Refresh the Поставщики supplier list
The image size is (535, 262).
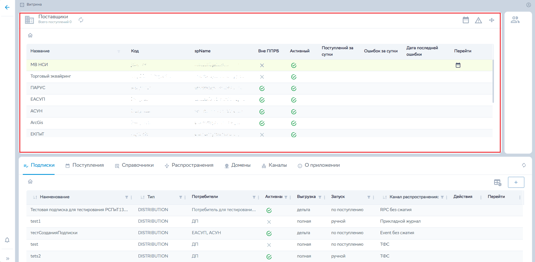point(81,20)
